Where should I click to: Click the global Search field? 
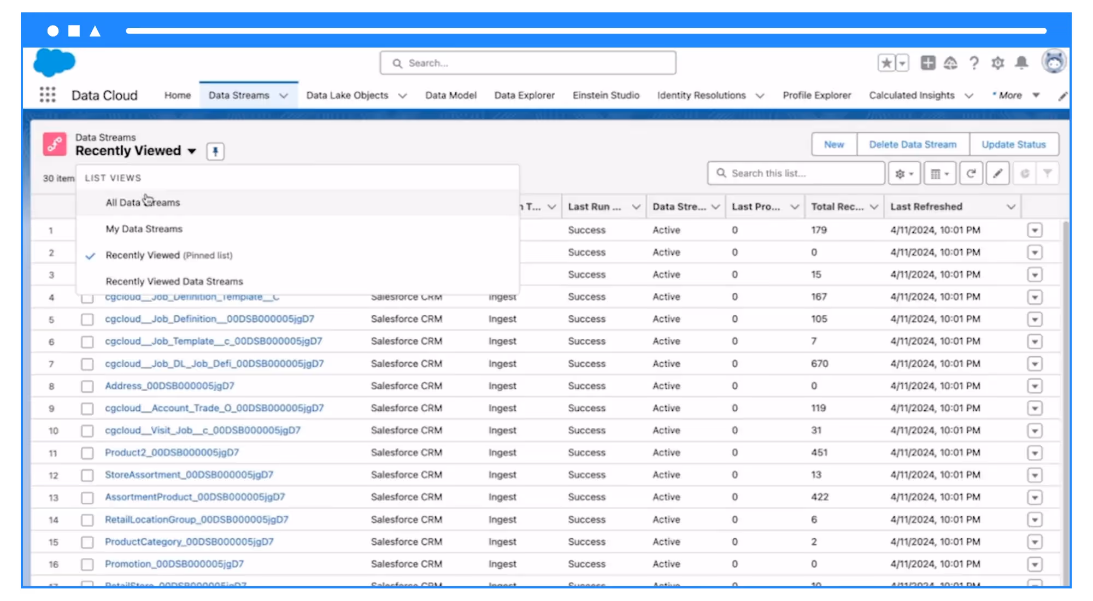(528, 63)
